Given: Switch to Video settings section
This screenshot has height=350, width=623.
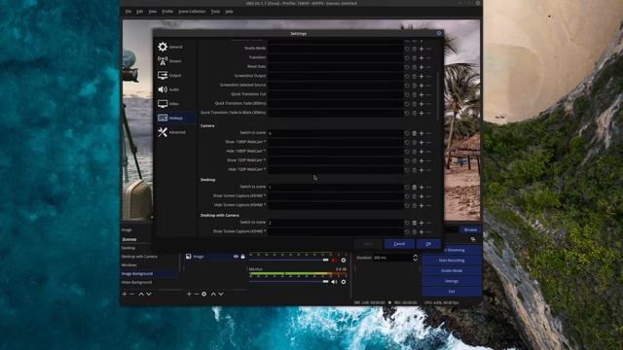Looking at the screenshot, I should click(x=175, y=104).
